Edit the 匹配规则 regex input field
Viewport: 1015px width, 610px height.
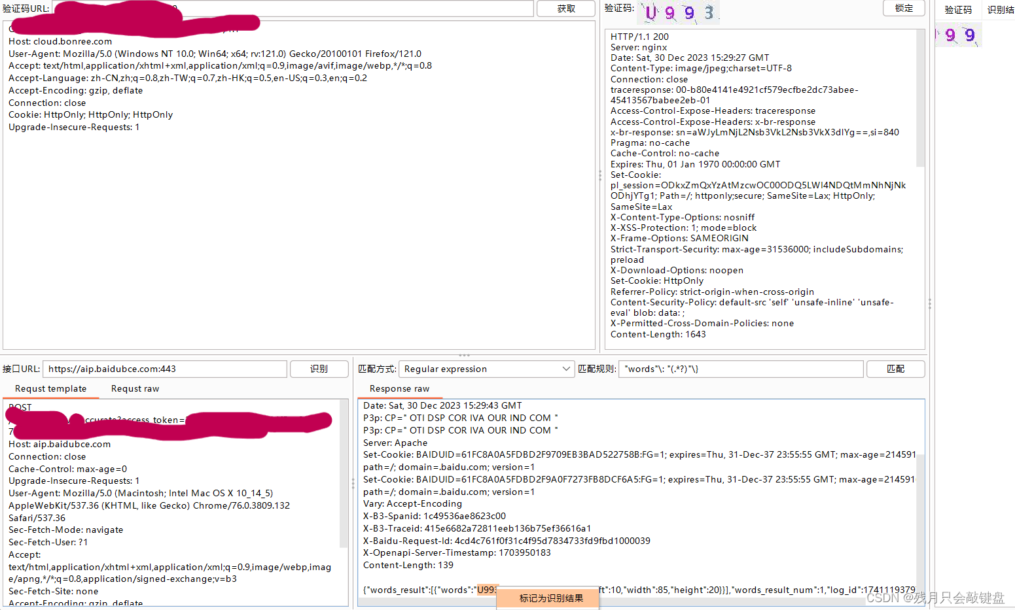[x=741, y=369]
